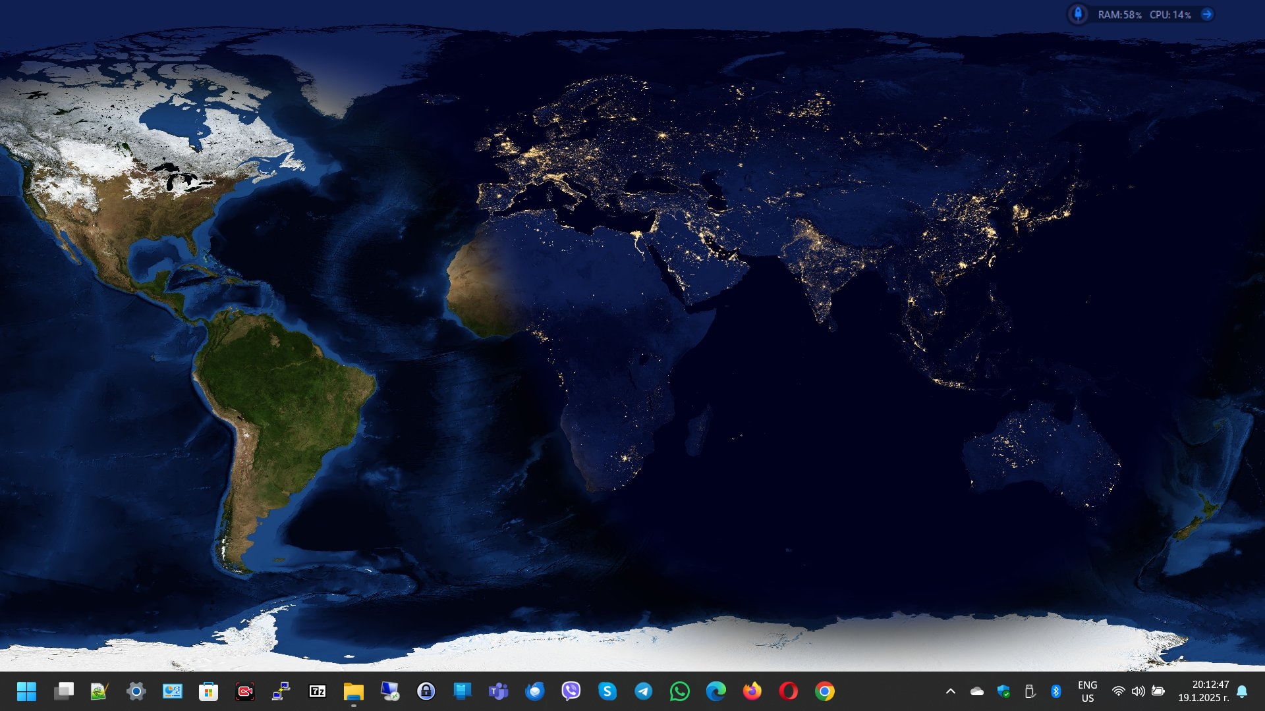Open Firefox browser
Viewport: 1265px width, 711px height.
752,691
